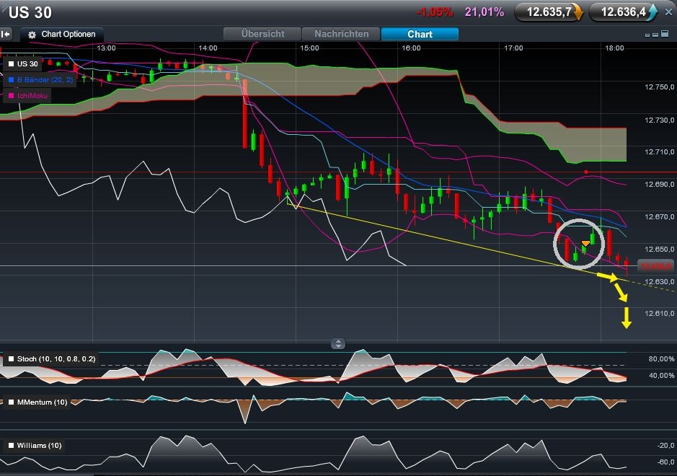The image size is (677, 476).
Task: Click the 12.730,0 price axis label
Action: [659, 120]
